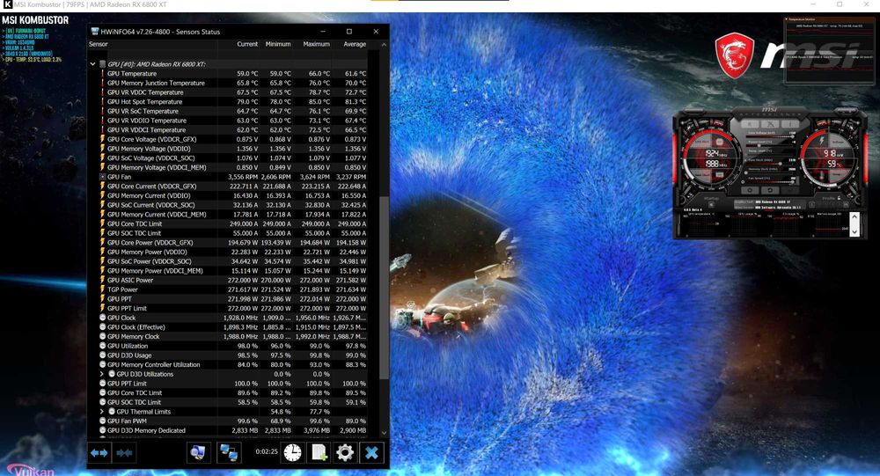Click the Minimum column header

278,44
